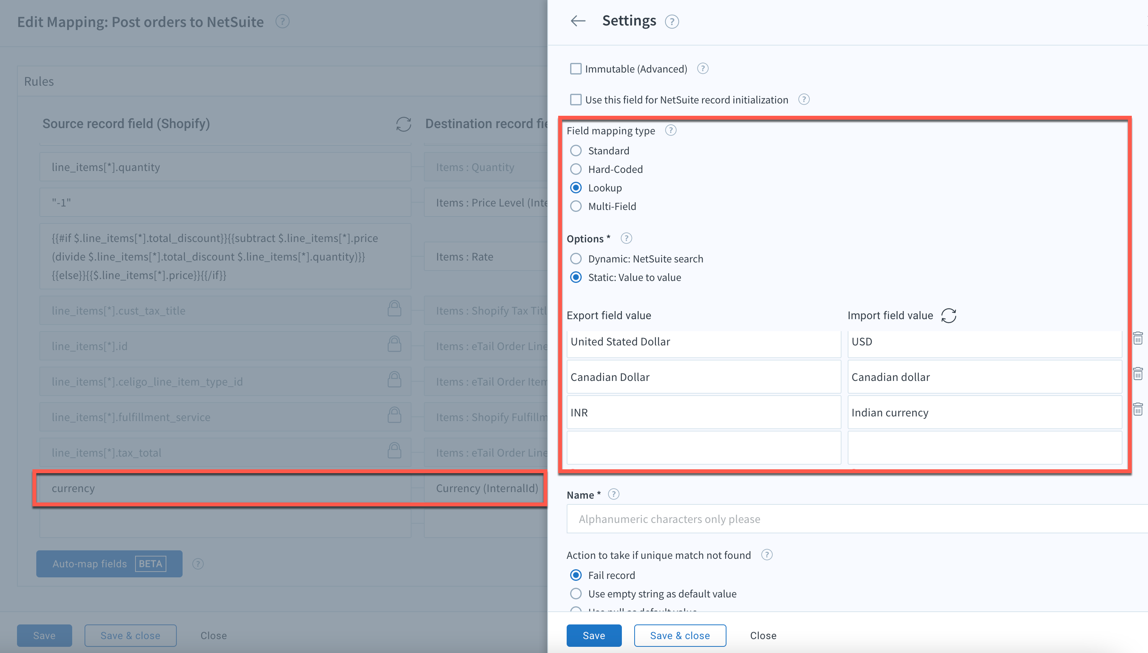Image resolution: width=1148 pixels, height=653 pixels.
Task: Click Close in Edit Mapping window
Action: (x=213, y=636)
